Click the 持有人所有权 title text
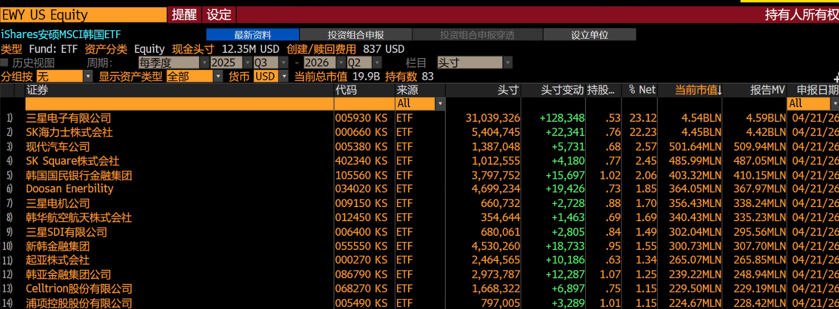839x309 pixels. point(801,15)
